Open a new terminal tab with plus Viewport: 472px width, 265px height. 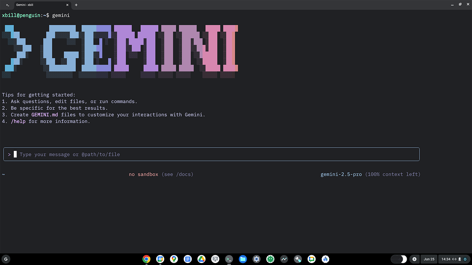[x=76, y=5]
